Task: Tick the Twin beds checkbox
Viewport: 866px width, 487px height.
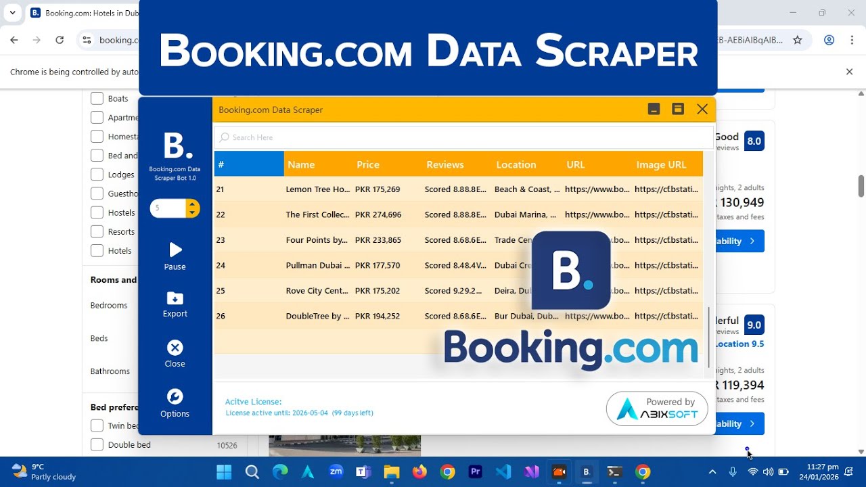Action: click(x=97, y=425)
